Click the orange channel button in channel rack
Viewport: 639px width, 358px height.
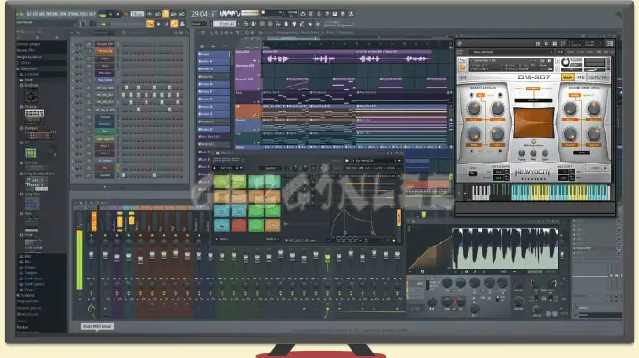click(104, 51)
